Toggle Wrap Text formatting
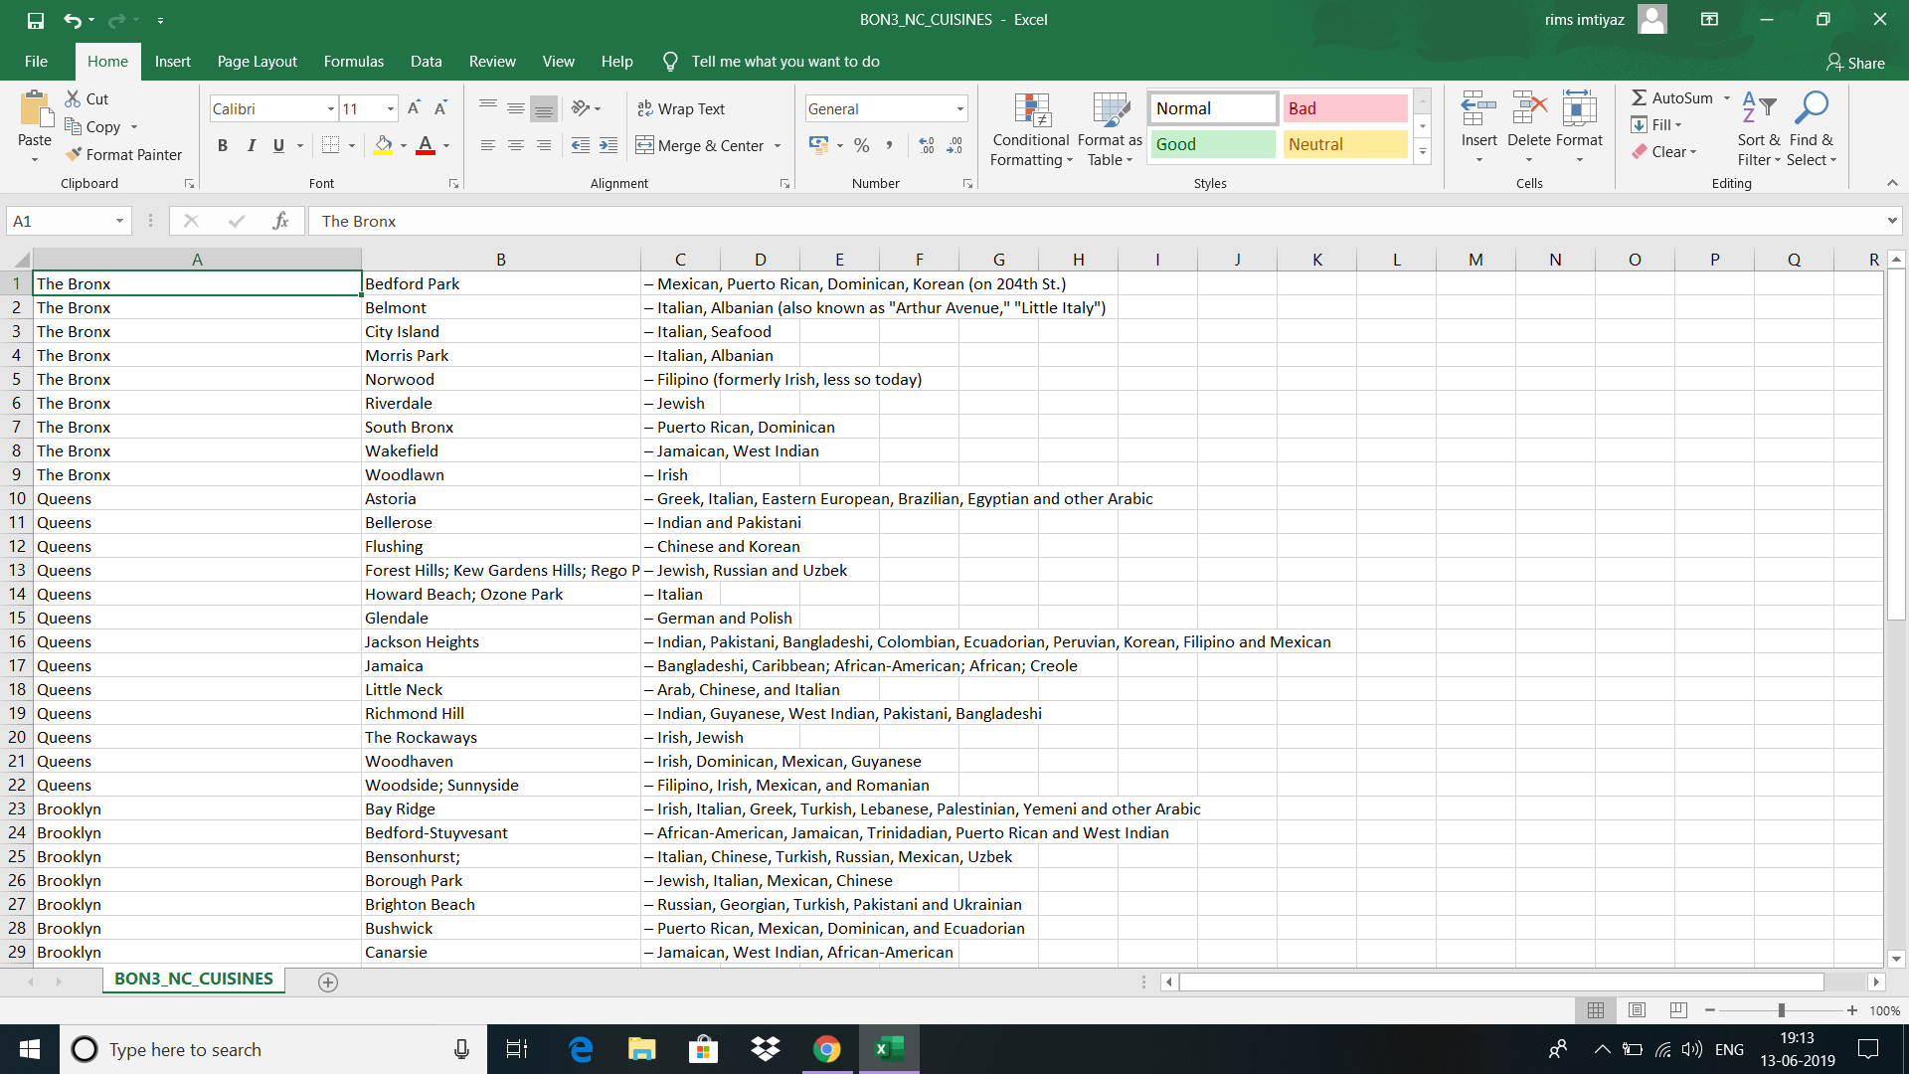The height and width of the screenshot is (1074, 1909). 683,108
